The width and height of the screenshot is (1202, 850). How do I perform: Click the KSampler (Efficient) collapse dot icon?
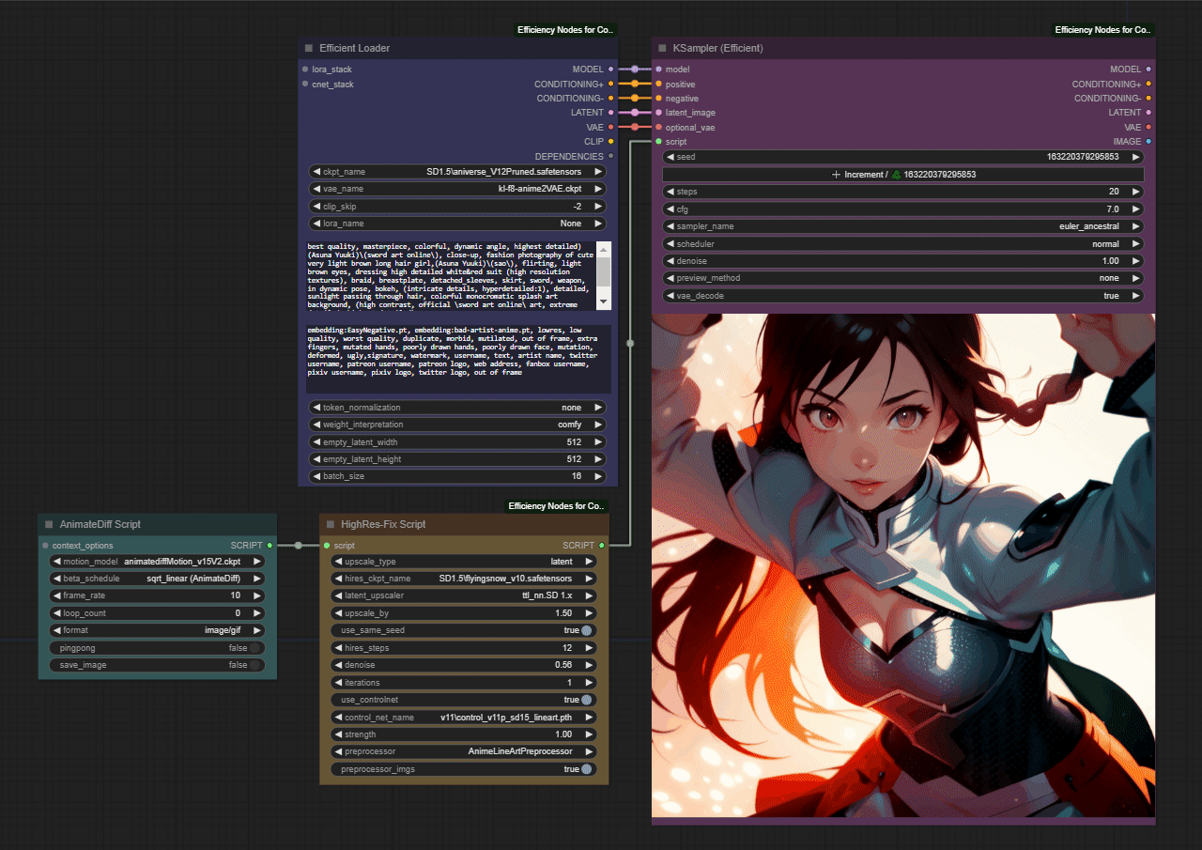(663, 48)
